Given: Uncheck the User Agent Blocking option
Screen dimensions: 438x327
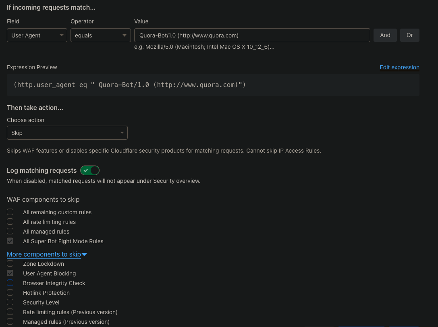Looking at the screenshot, I should 10,273.
